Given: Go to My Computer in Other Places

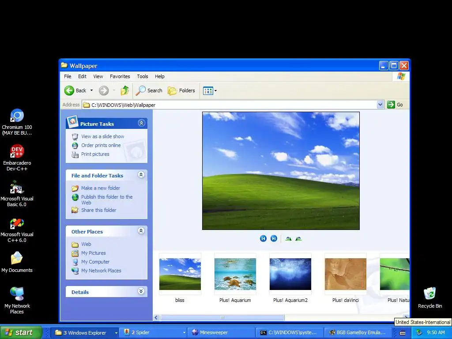Looking at the screenshot, I should point(95,262).
